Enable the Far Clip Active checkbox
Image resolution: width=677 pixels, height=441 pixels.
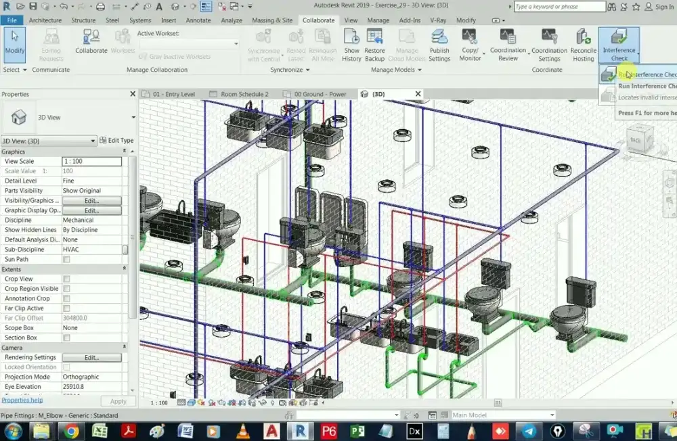66,308
